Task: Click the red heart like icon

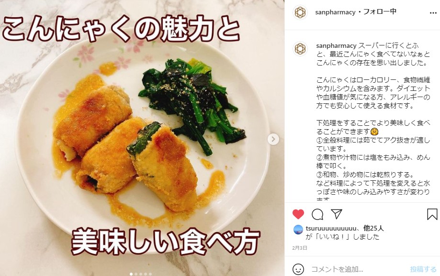Action: pos(298,214)
